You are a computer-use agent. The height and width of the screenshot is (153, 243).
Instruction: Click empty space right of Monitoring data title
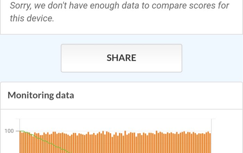[156, 95]
